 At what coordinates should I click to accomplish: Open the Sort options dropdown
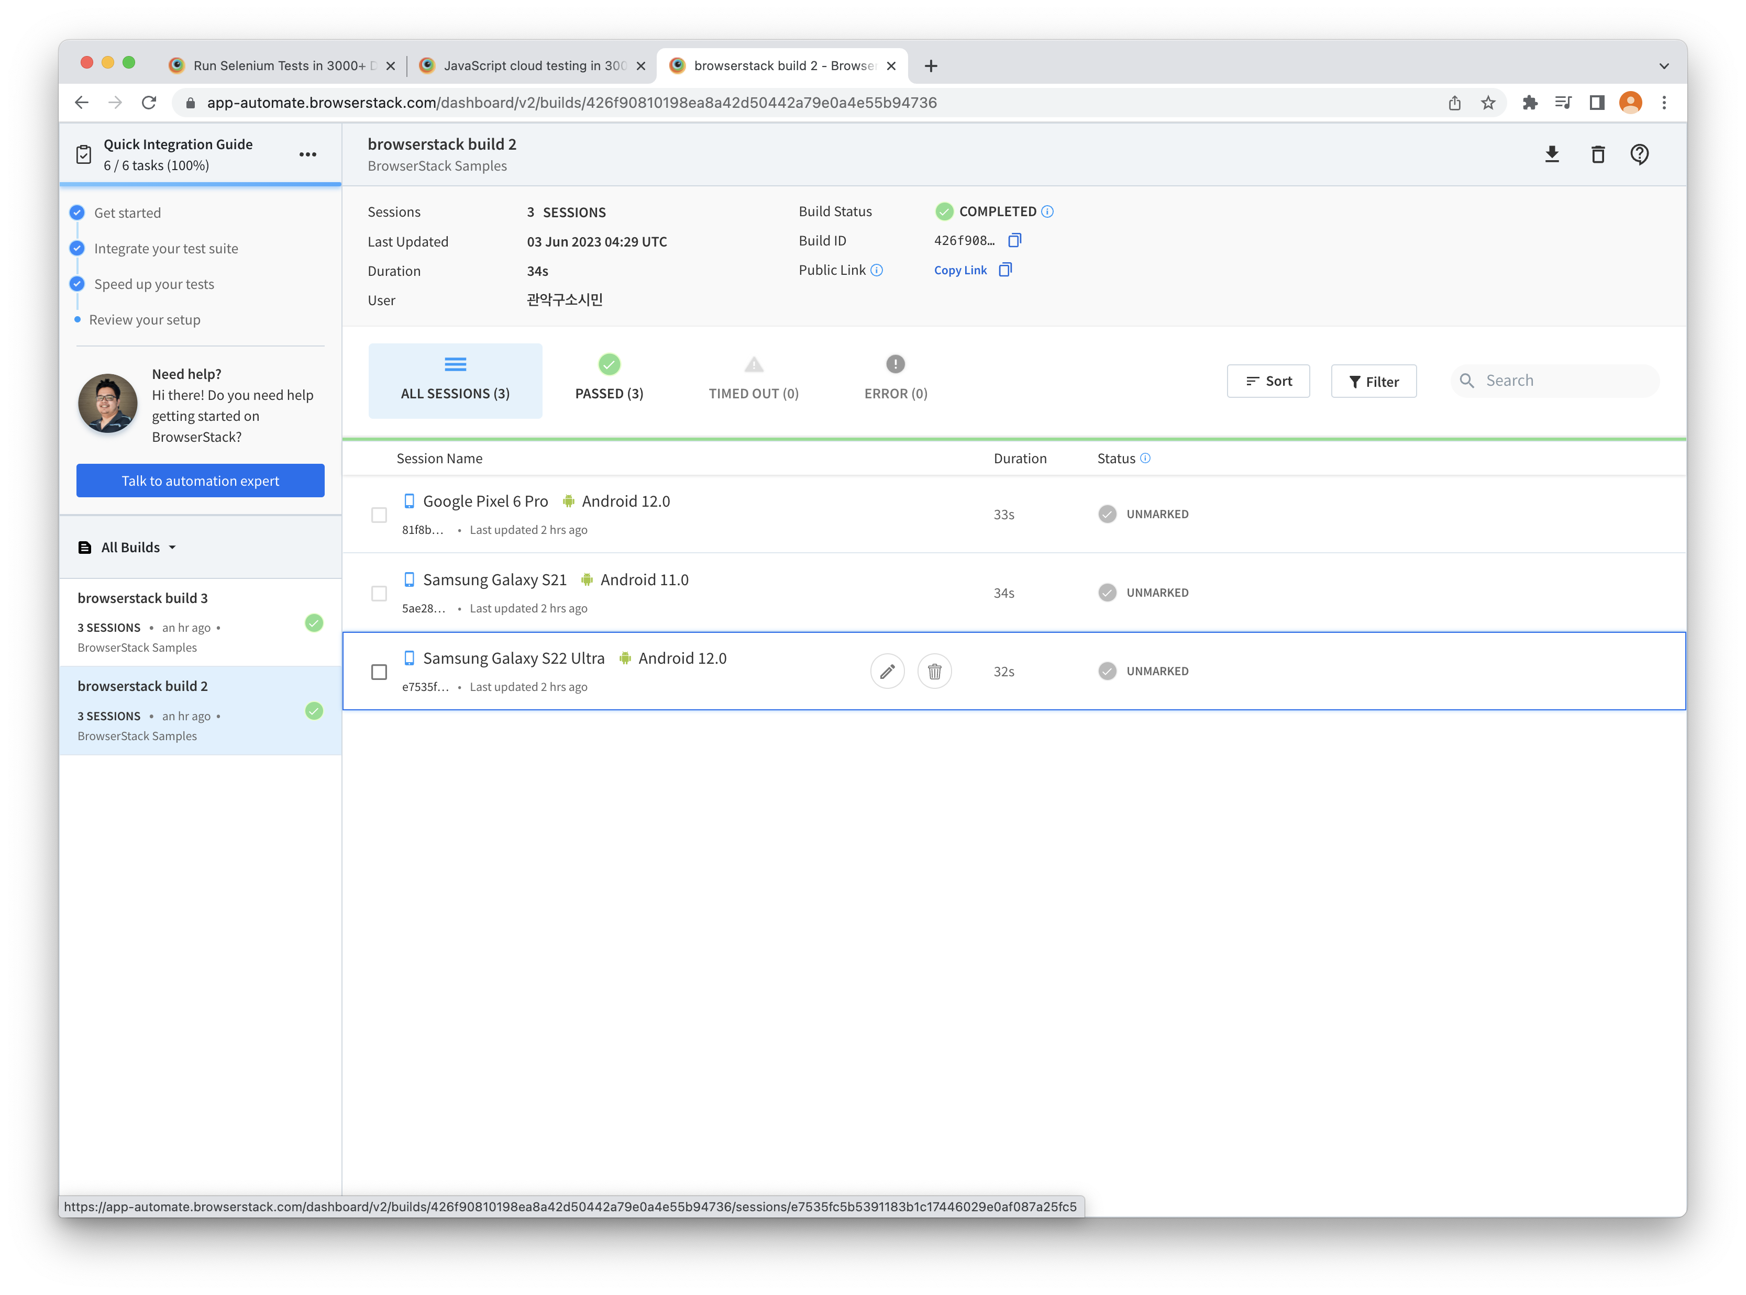(x=1267, y=381)
